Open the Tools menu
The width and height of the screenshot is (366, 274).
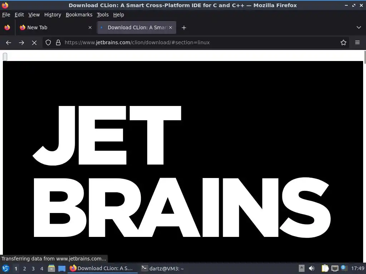103,15
